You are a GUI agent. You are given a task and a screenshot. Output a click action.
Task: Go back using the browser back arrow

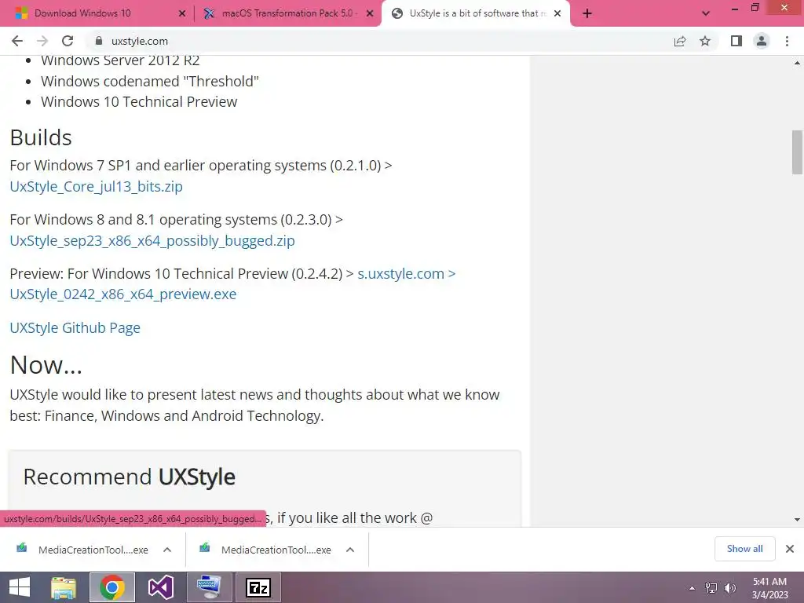[x=17, y=41]
